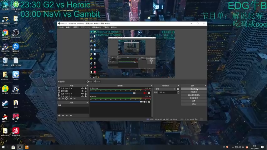Unmute mic audio via red speaker icon
This screenshot has width=267, height=150.
[x=145, y=93]
